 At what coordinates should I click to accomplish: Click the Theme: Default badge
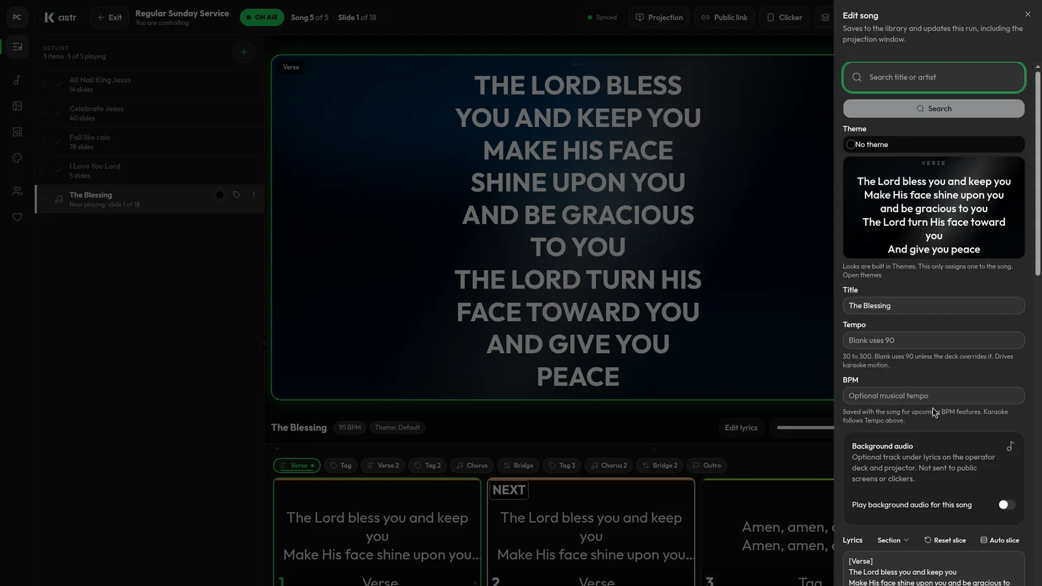tap(397, 428)
